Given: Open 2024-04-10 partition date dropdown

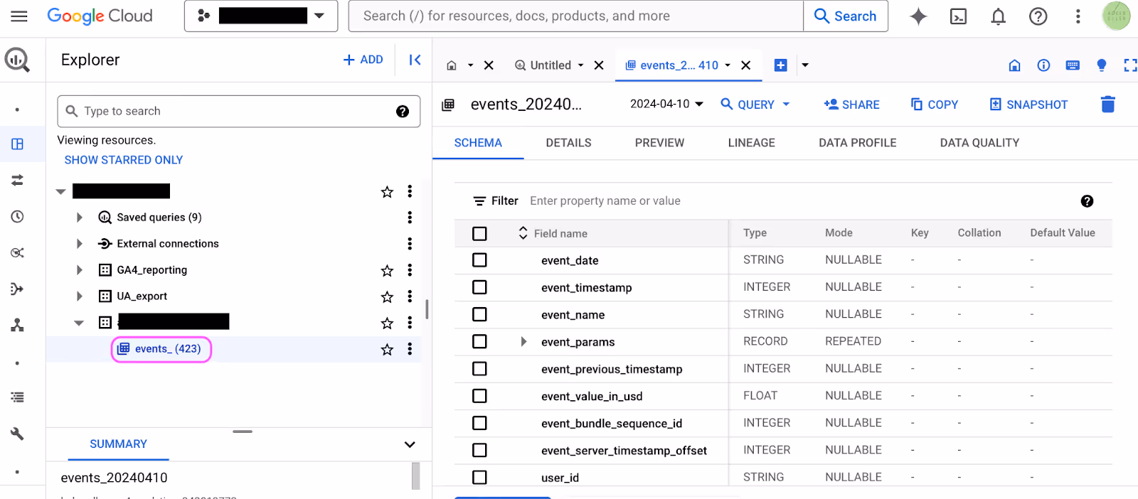Looking at the screenshot, I should (x=666, y=104).
